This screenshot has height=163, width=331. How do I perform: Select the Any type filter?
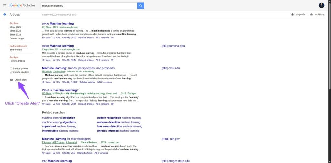(14, 57)
